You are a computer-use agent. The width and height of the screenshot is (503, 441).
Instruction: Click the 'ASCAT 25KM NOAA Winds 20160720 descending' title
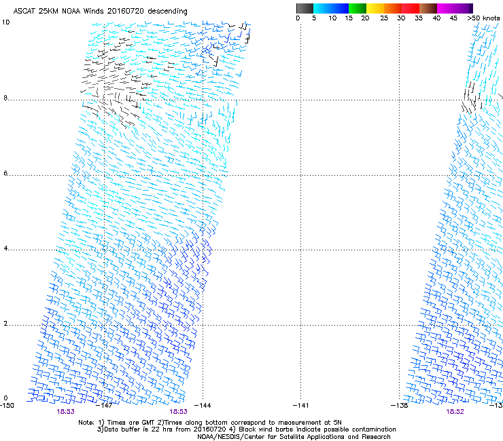coord(100,12)
